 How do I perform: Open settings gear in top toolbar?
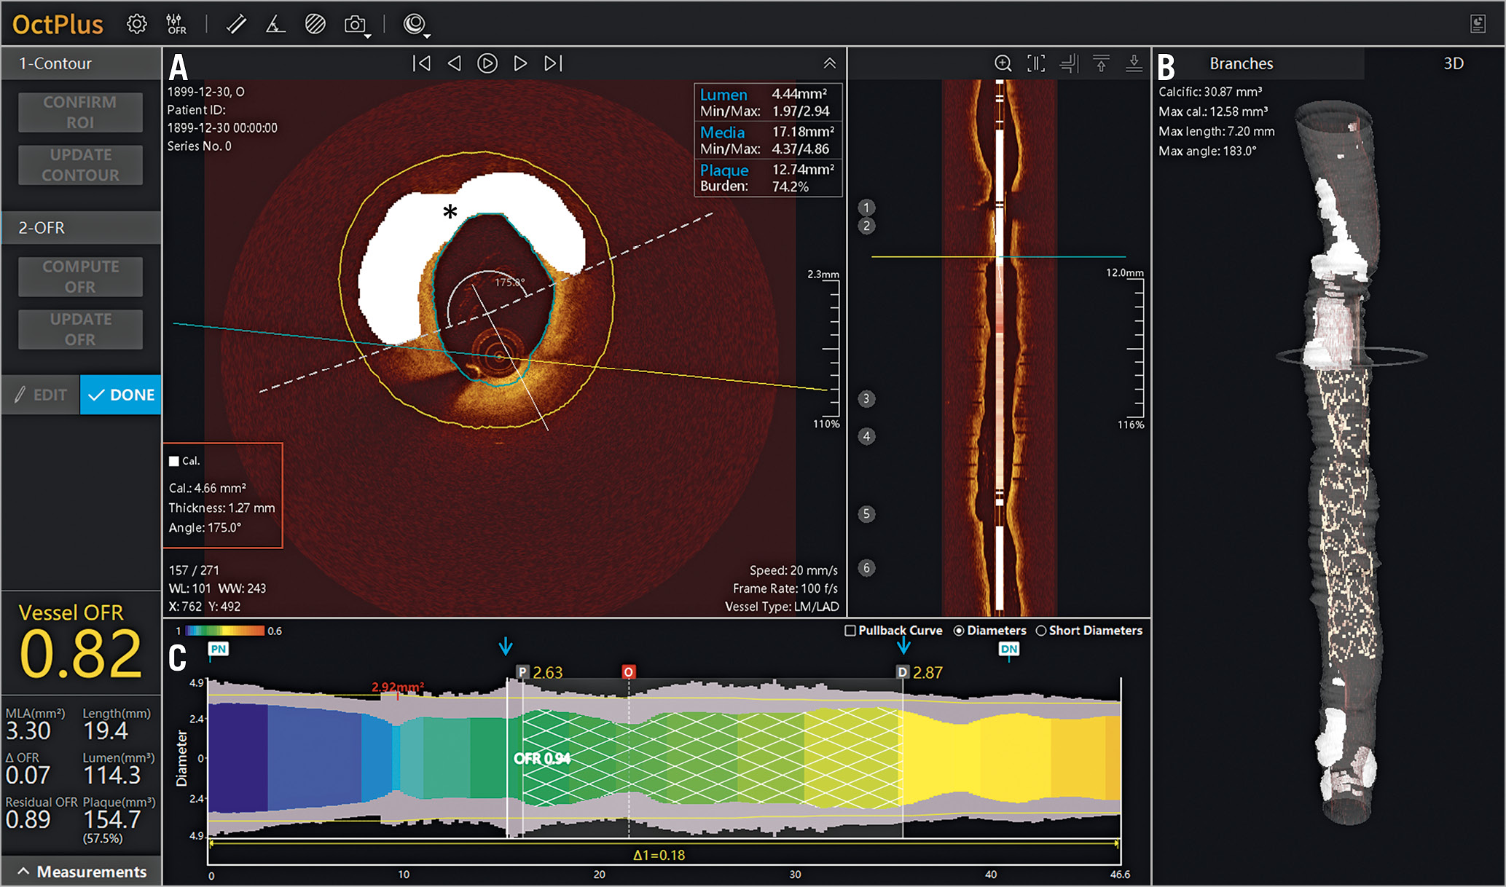(x=136, y=24)
